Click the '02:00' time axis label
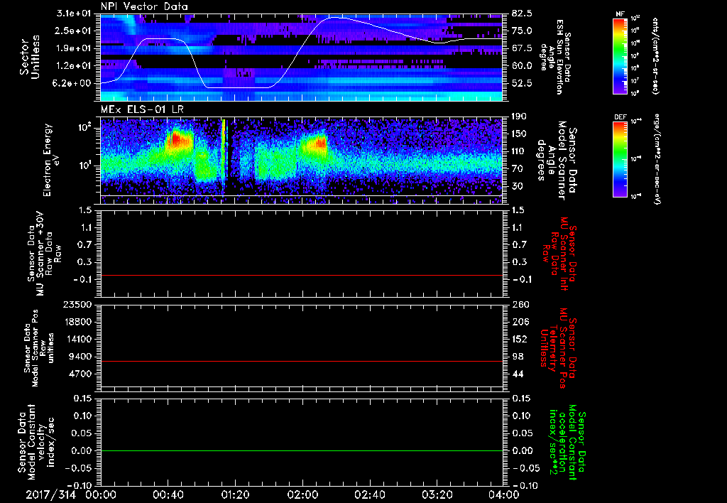 [x=302, y=494]
